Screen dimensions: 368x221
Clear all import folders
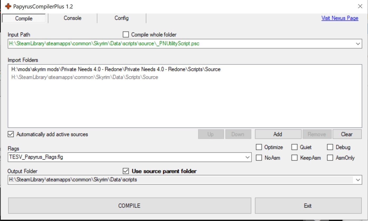point(347,134)
